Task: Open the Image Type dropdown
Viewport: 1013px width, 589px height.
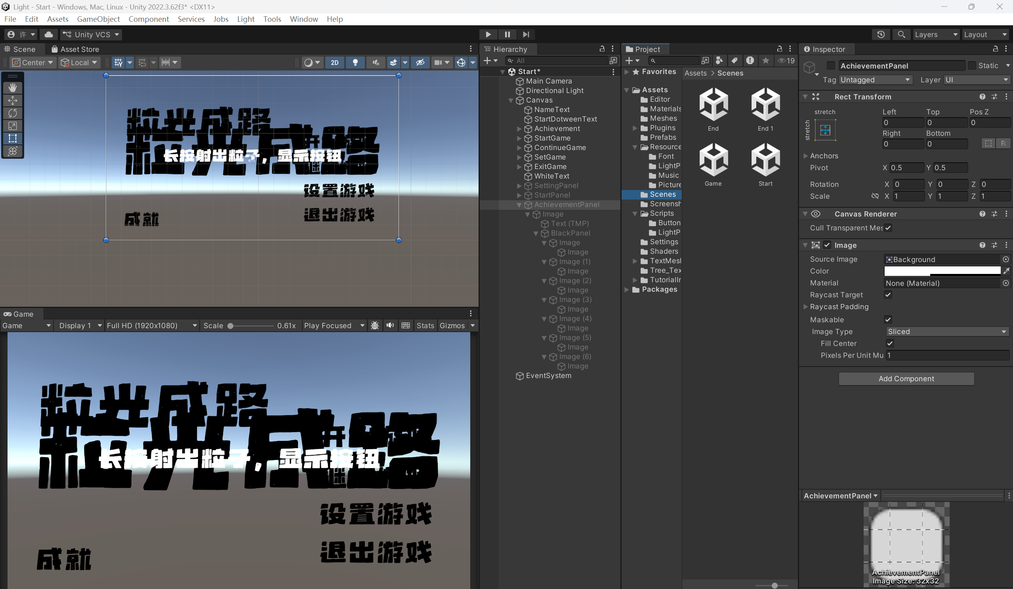Action: point(948,331)
